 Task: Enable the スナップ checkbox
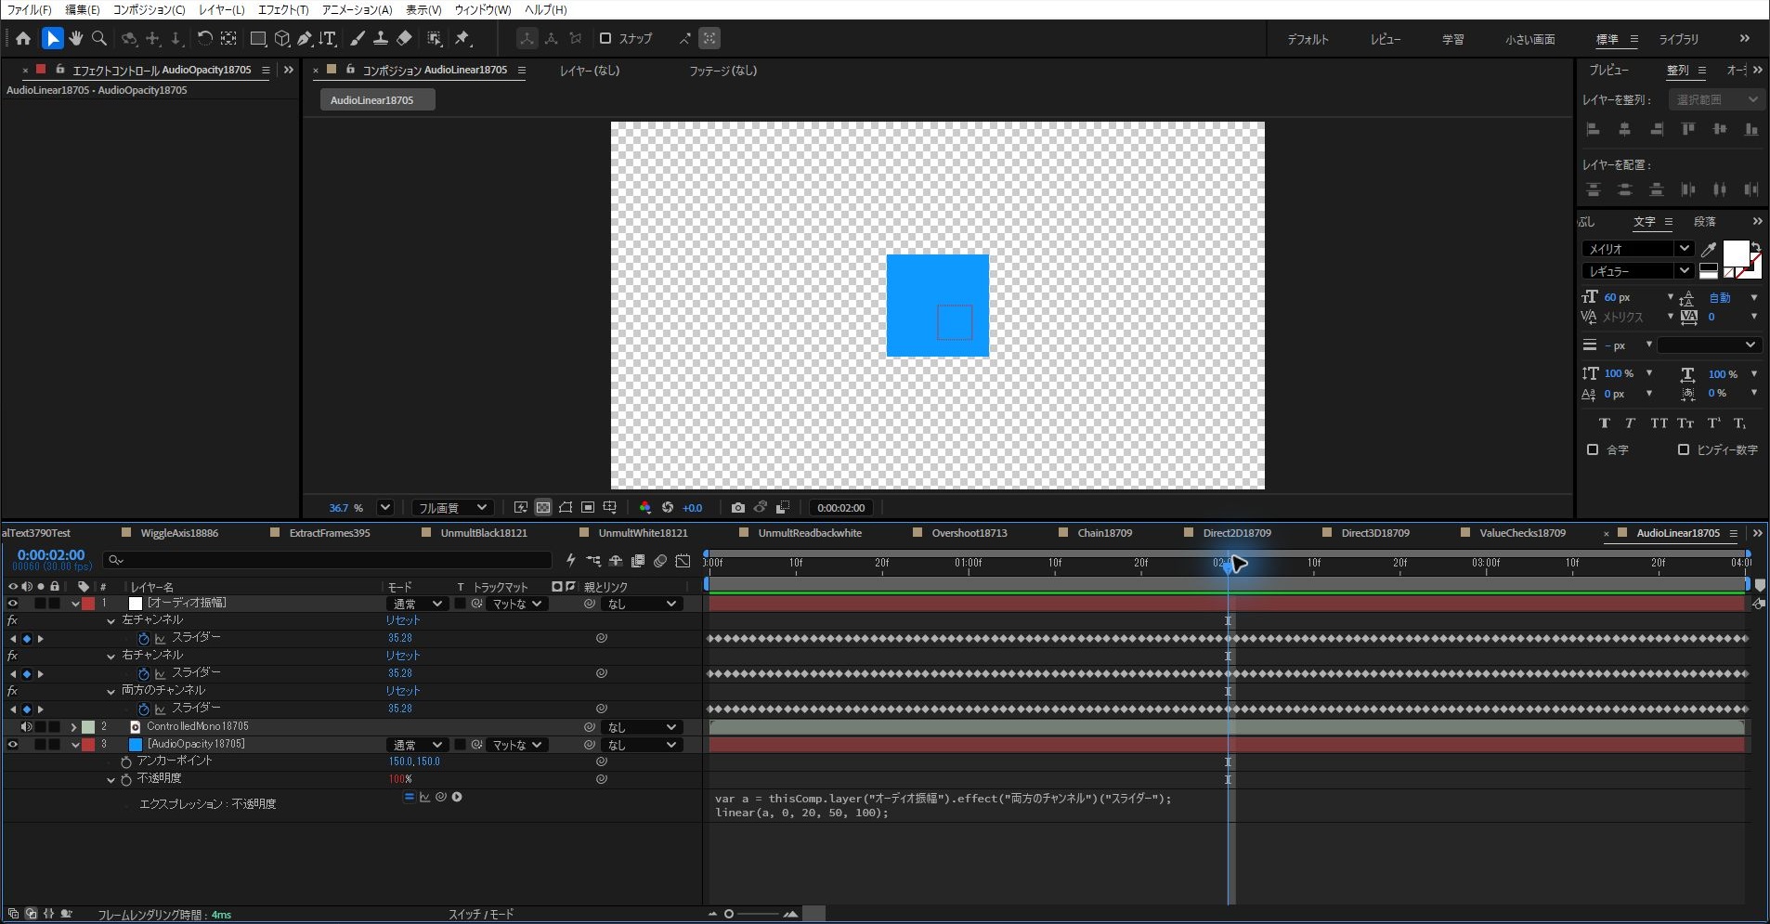(x=605, y=38)
